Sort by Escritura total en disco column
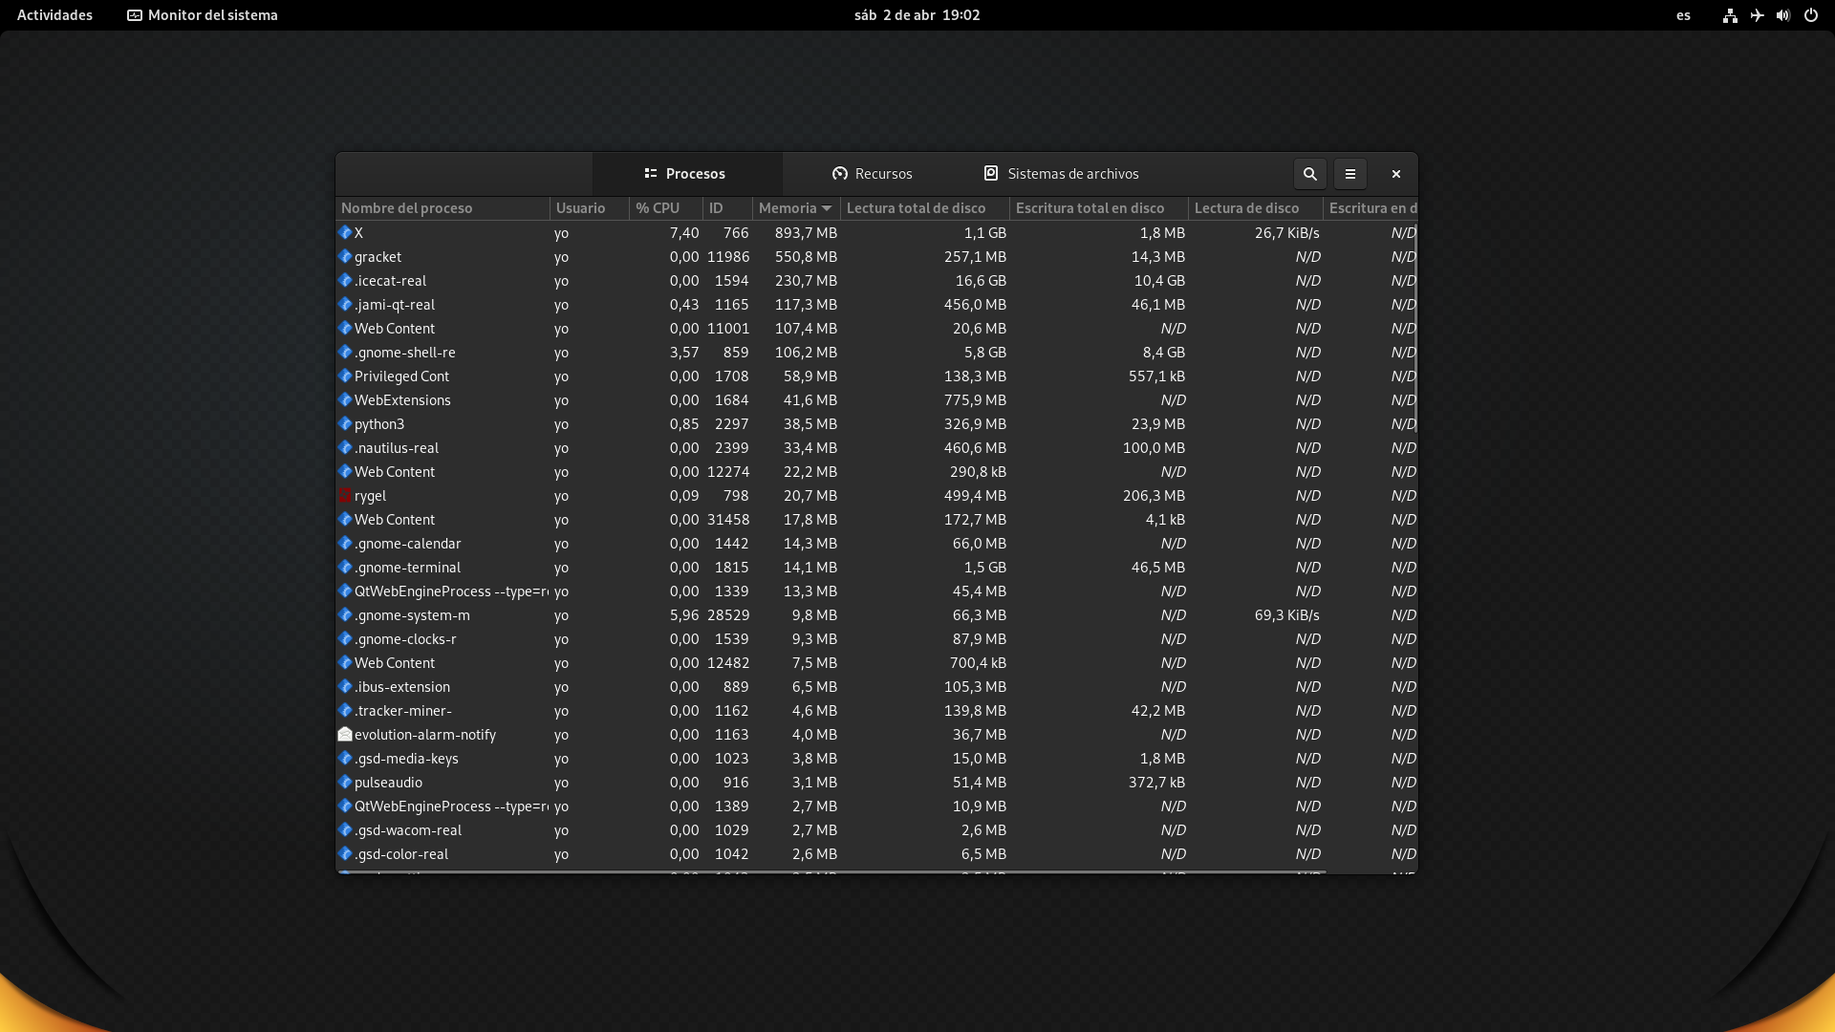This screenshot has width=1835, height=1032. click(1099, 208)
